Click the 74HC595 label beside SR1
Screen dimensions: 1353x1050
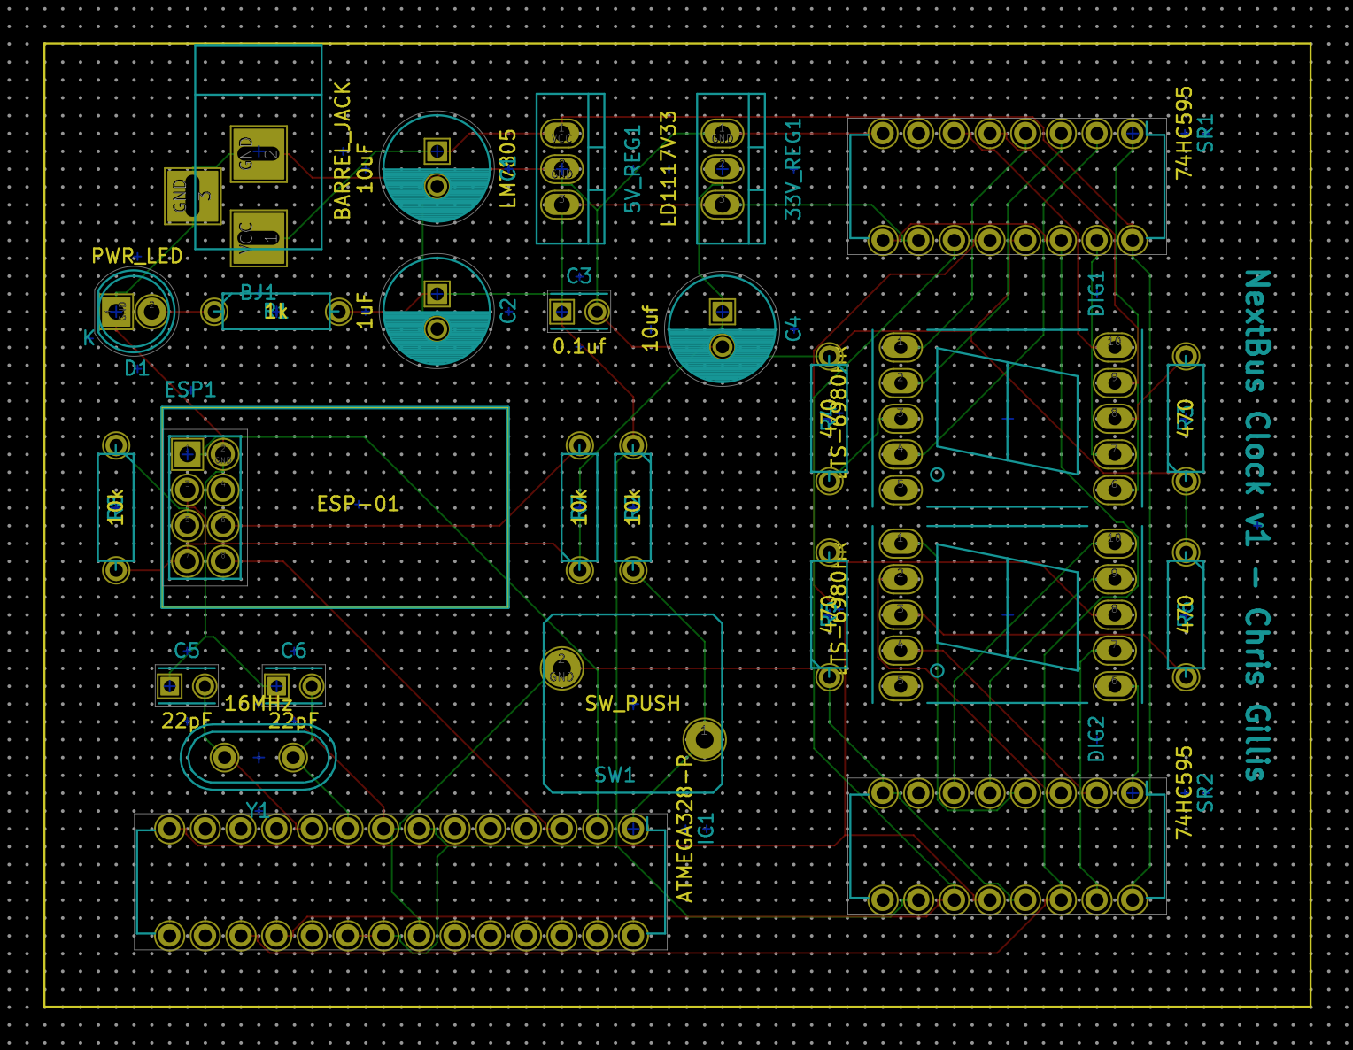(1184, 133)
